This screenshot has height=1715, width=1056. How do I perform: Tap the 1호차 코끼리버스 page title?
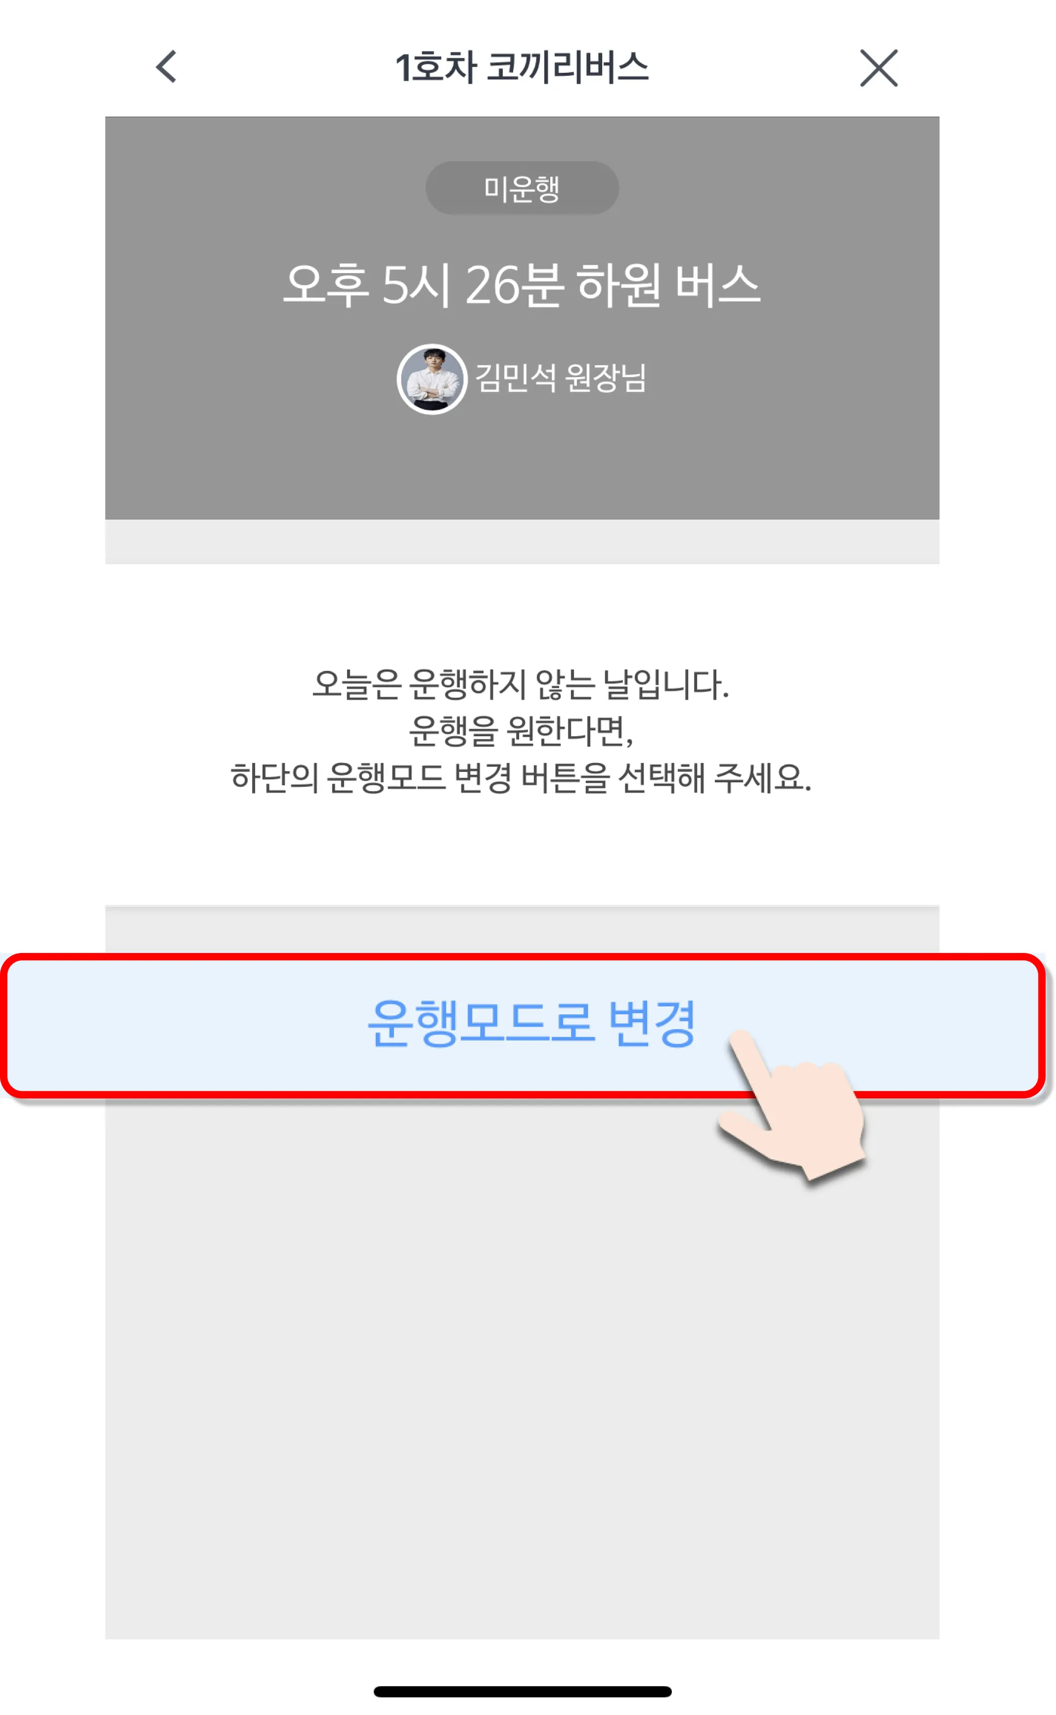[x=522, y=68]
